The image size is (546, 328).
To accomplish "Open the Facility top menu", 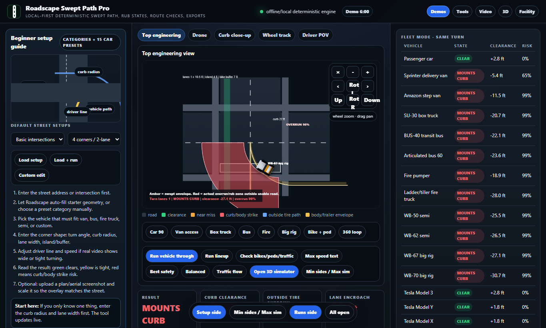I will pyautogui.click(x=527, y=12).
